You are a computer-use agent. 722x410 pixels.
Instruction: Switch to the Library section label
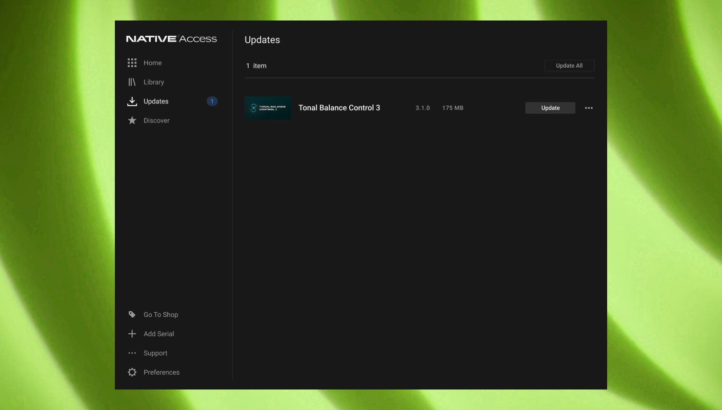click(154, 82)
